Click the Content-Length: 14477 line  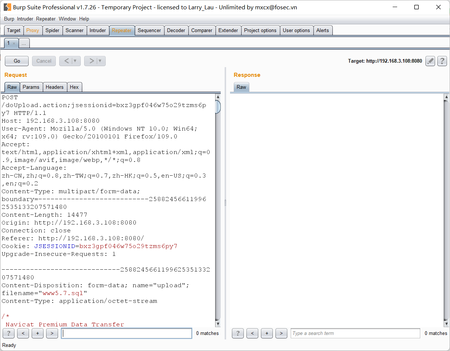[x=45, y=215]
